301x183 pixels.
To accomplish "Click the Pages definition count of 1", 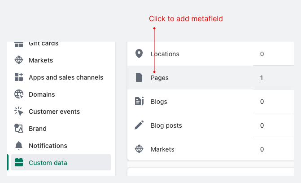I will (262, 78).
